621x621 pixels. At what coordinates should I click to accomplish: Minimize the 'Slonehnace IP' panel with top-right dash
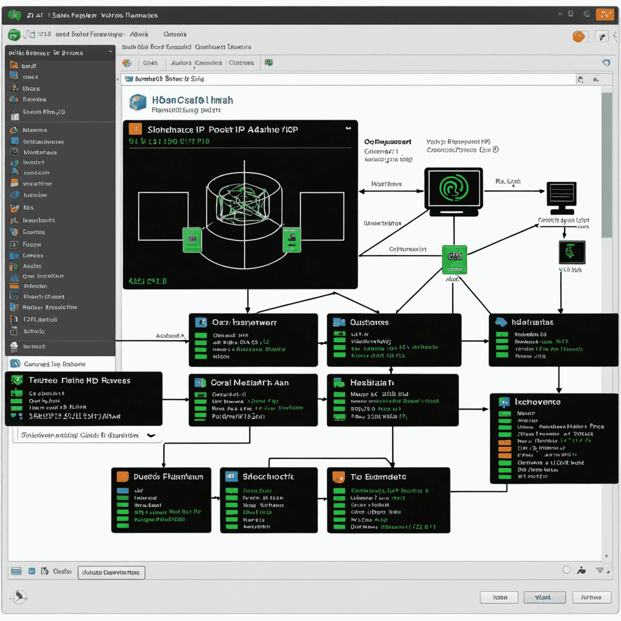(348, 128)
